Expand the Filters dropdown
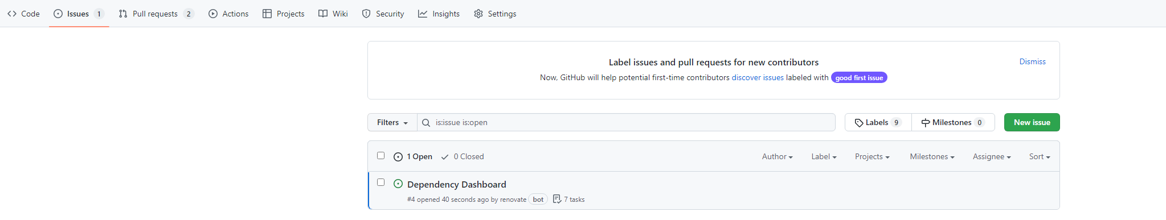Image resolution: width=1166 pixels, height=220 pixels. coord(392,122)
